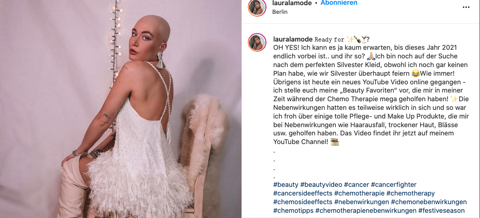Open the #cancer hashtag
Screen dimensions: 480x218
tap(356, 184)
